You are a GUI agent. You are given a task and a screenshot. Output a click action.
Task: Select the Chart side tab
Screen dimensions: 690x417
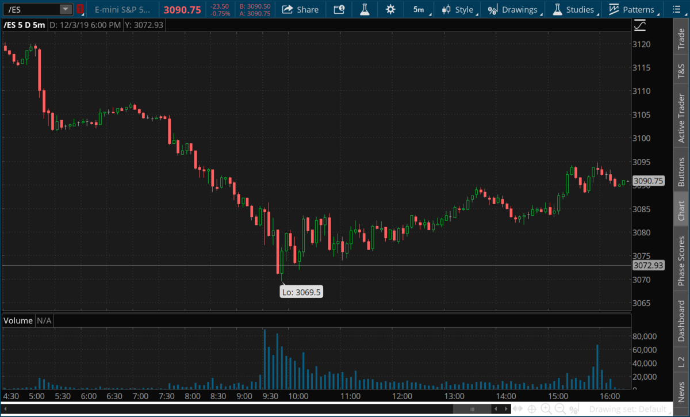click(x=682, y=211)
